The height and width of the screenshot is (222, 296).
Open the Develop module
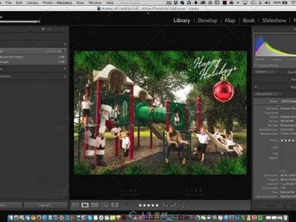click(x=208, y=21)
